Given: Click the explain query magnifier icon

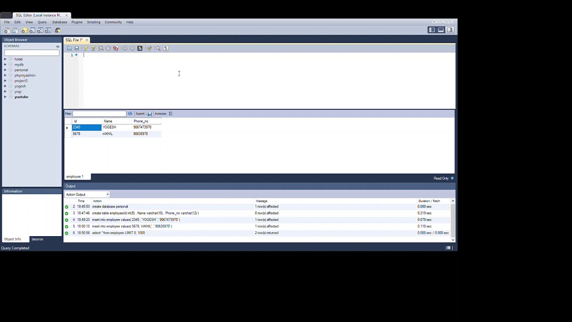Looking at the screenshot, I should click(x=101, y=48).
